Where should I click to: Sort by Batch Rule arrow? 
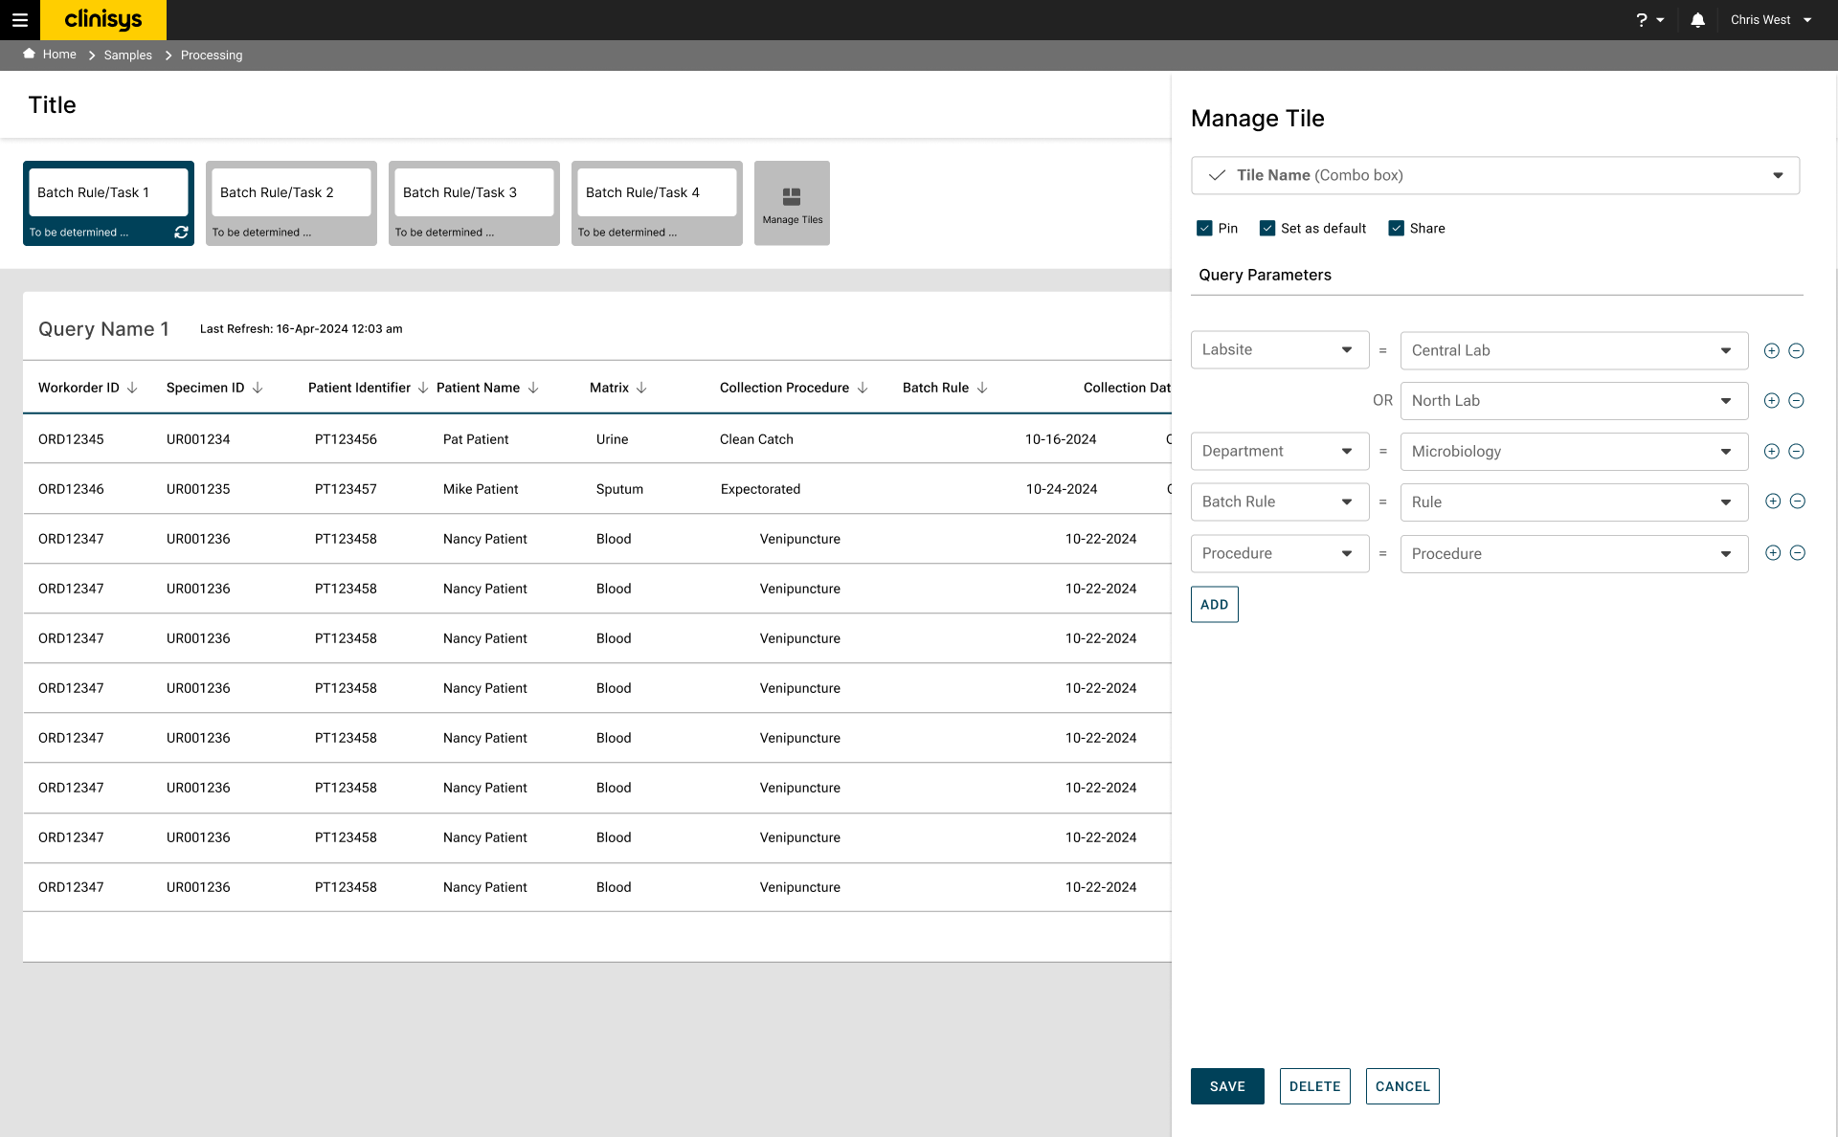[982, 388]
